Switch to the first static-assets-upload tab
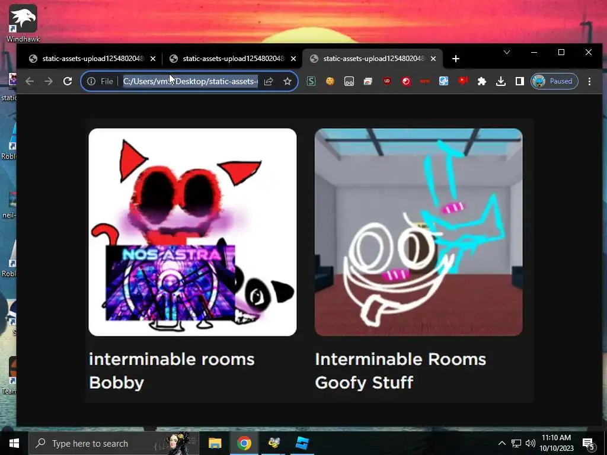 click(x=91, y=59)
